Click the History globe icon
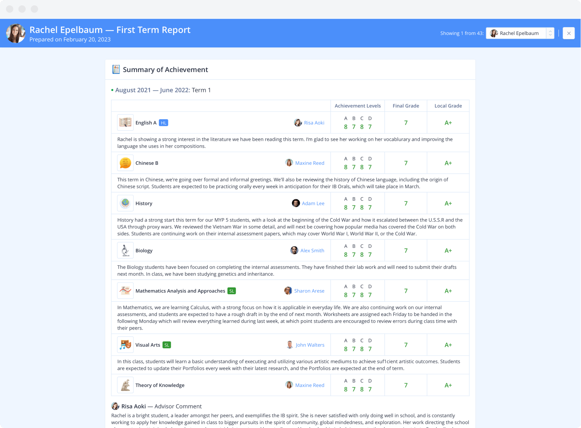 coord(125,203)
